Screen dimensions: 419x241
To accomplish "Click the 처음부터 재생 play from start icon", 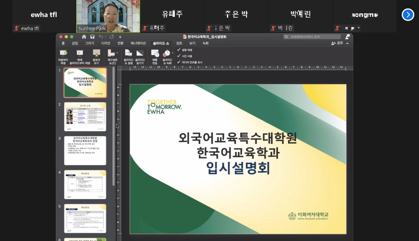I will pyautogui.click(x=63, y=53).
